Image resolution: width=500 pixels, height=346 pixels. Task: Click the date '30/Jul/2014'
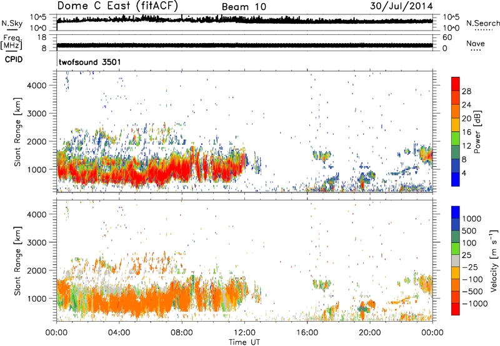(401, 6)
